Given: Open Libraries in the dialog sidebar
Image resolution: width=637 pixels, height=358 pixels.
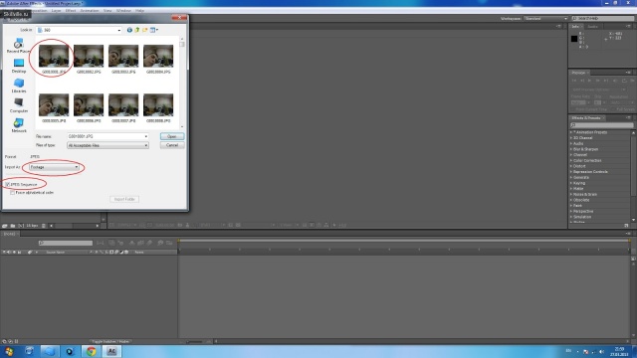Looking at the screenshot, I should point(19,86).
